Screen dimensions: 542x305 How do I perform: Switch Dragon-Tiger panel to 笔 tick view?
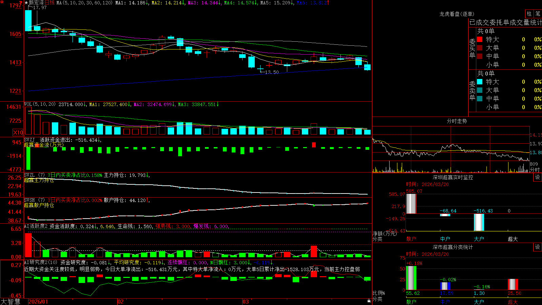[538, 14]
